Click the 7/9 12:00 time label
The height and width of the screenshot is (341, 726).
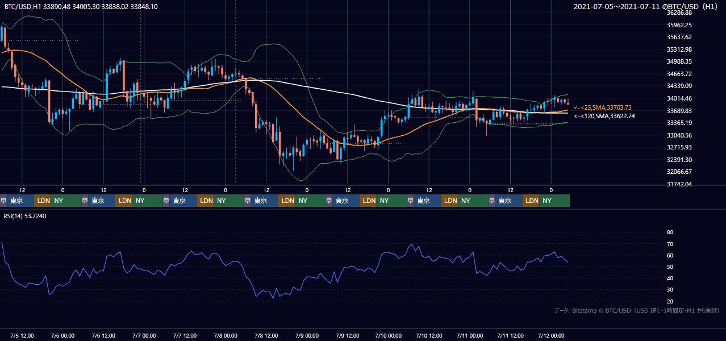(x=348, y=335)
